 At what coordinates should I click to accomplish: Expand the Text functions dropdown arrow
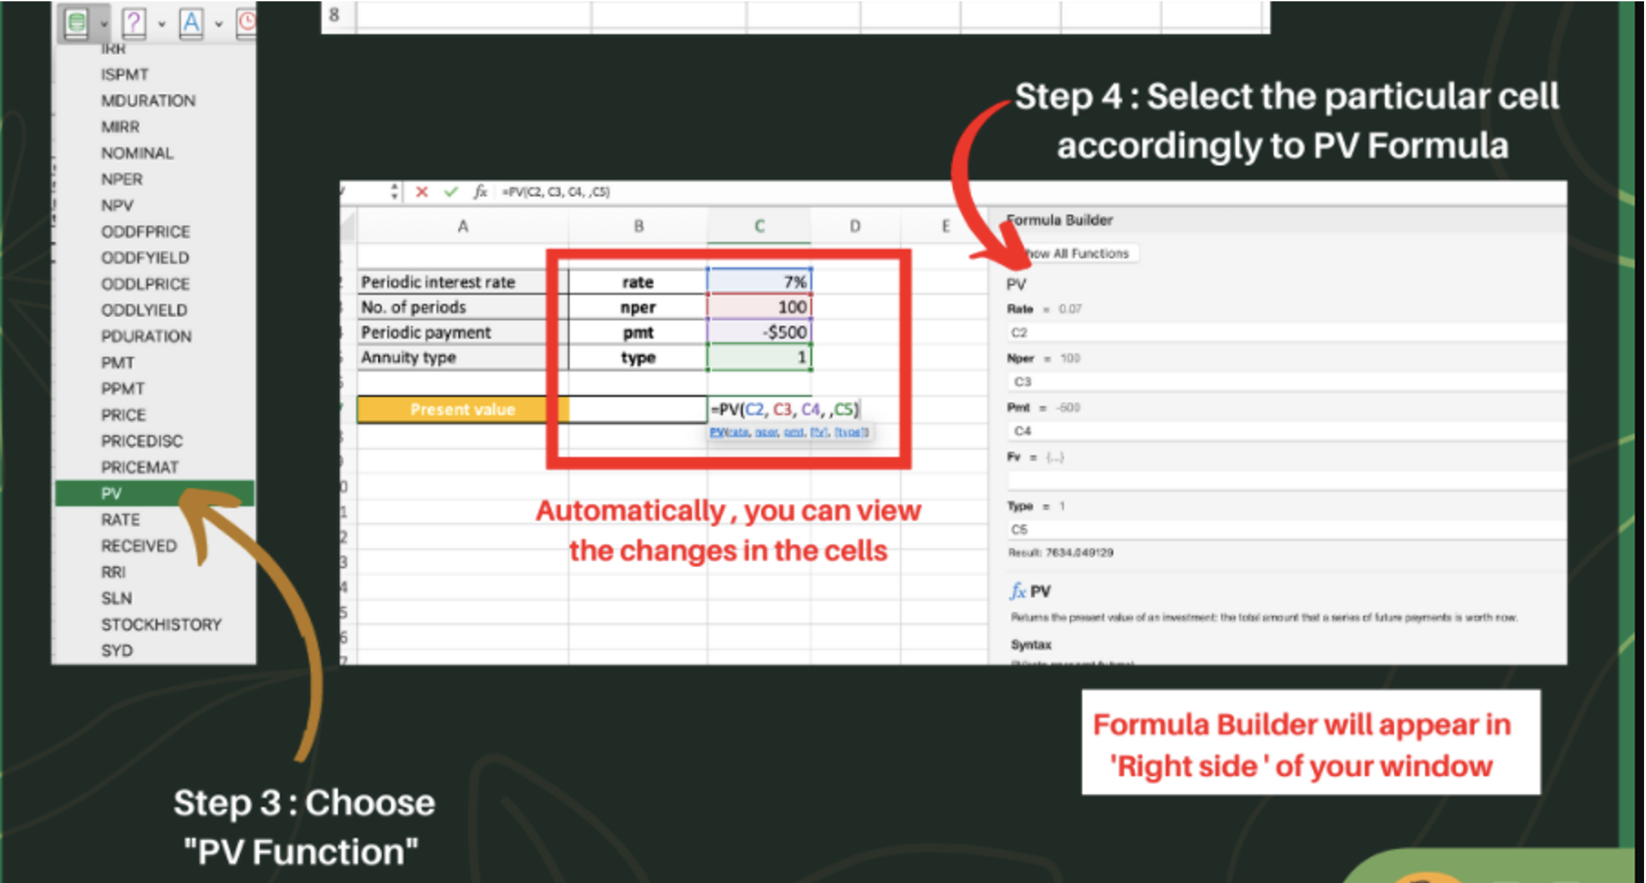point(219,24)
